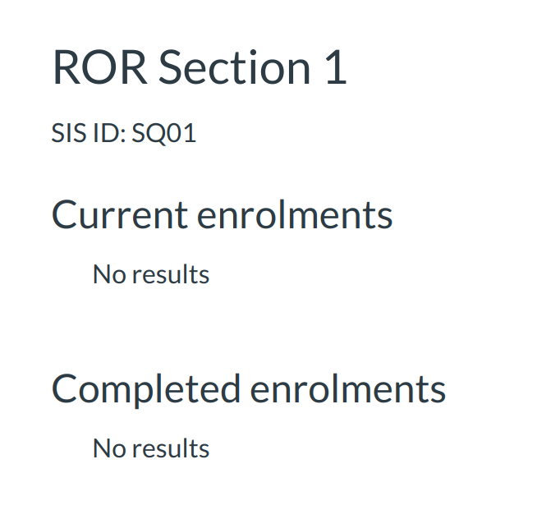Click the word Section in the title
This screenshot has width=537, height=519.
coord(234,67)
